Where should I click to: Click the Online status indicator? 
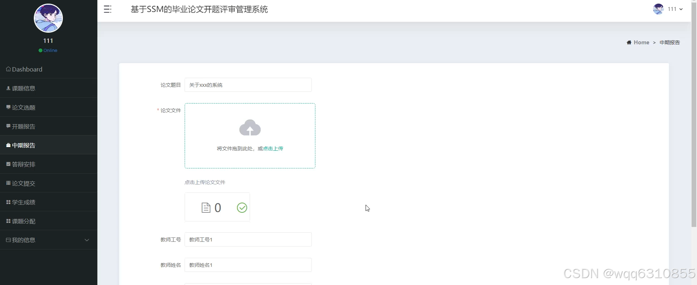coord(48,50)
